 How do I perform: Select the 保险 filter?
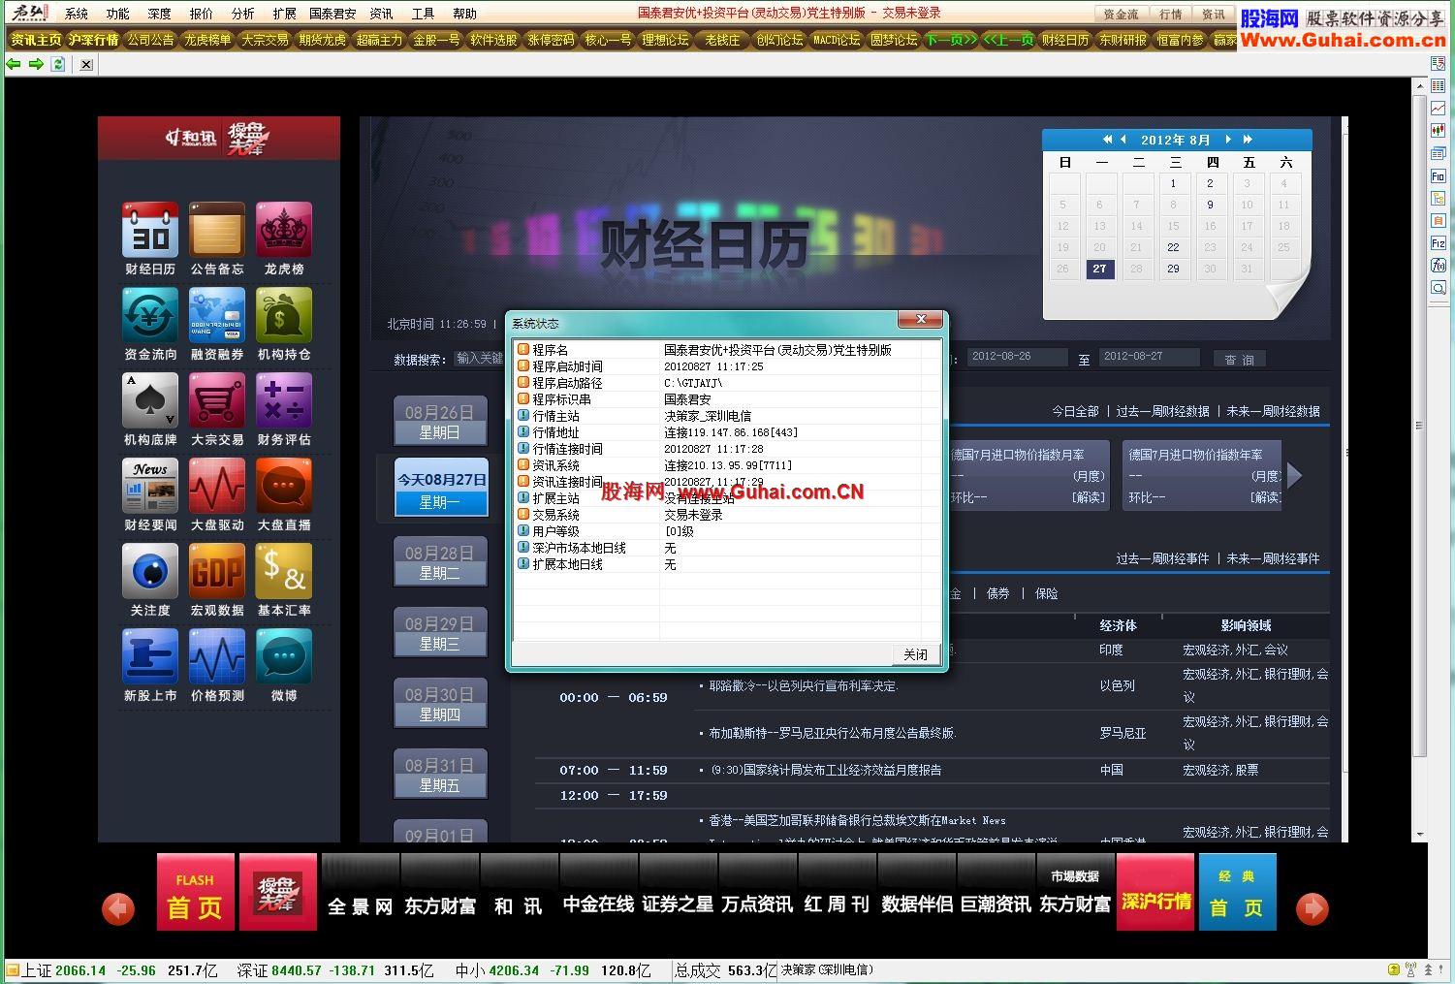point(1046,593)
